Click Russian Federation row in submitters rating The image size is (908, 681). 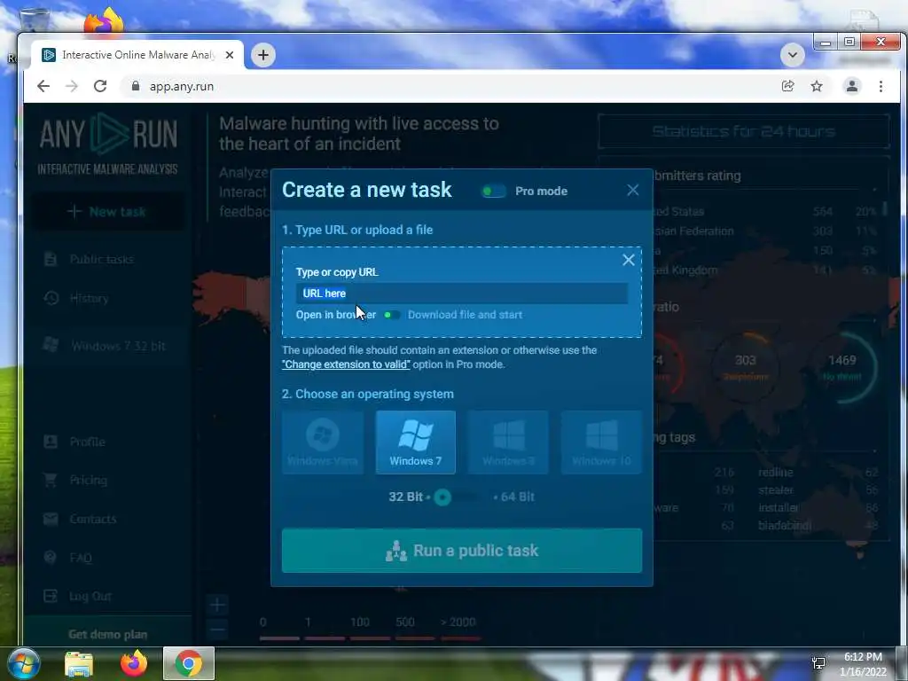(765, 231)
